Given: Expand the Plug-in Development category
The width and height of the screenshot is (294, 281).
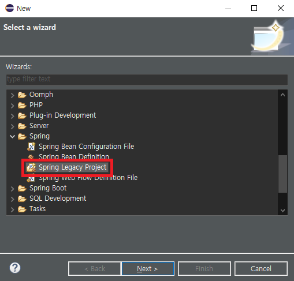Looking at the screenshot, I should [x=12, y=116].
